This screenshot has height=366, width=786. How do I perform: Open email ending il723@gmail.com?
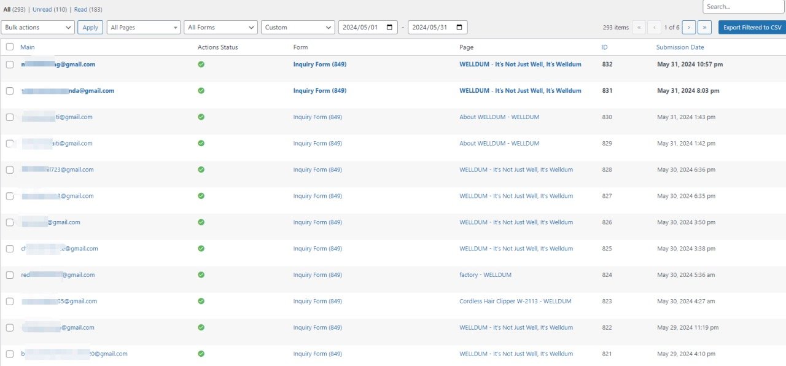58,169
